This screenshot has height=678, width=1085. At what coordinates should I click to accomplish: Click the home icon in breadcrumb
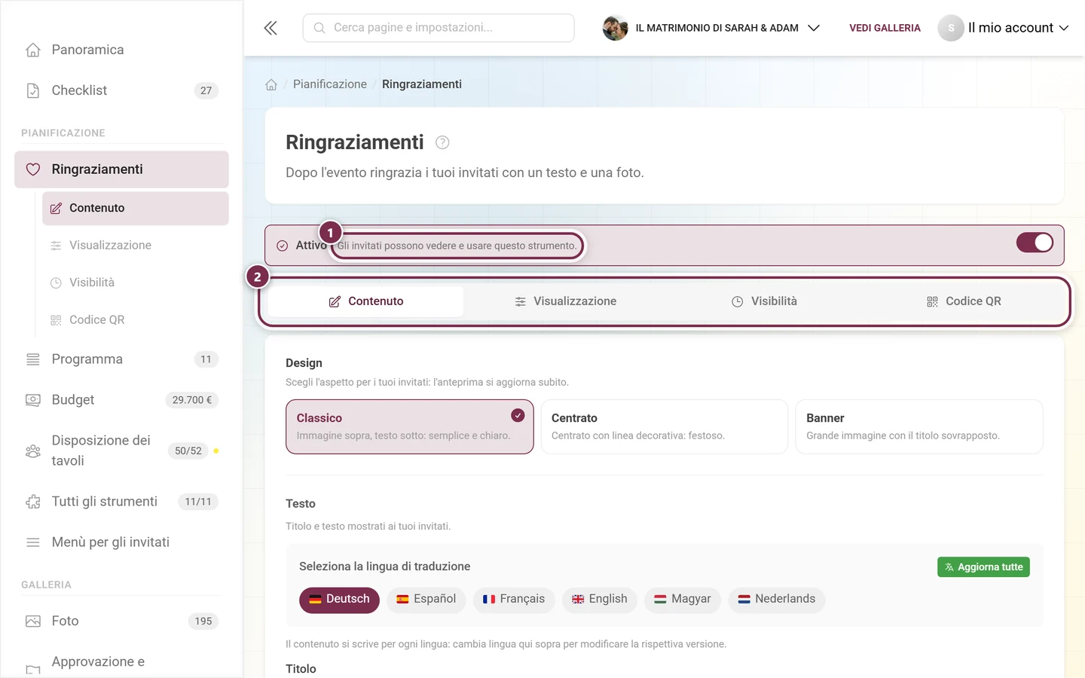tap(271, 84)
